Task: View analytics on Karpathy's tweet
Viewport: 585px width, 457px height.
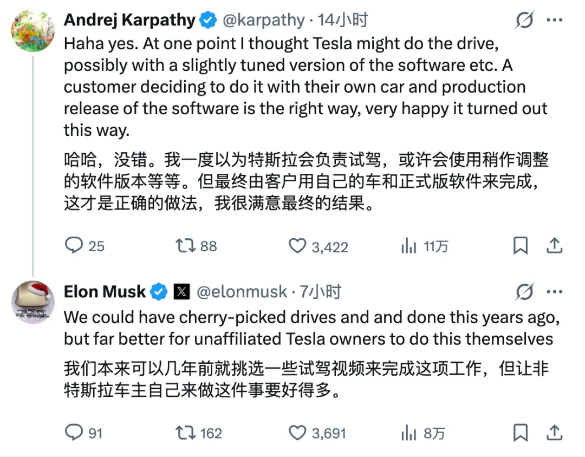Action: tap(408, 246)
